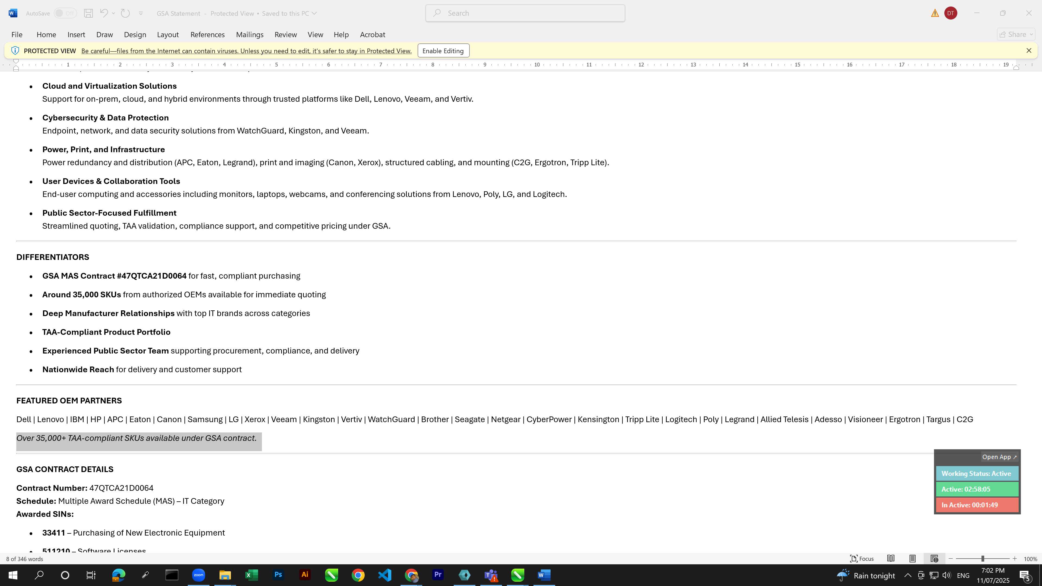
Task: Switch to the Insert tab
Action: (x=76, y=34)
